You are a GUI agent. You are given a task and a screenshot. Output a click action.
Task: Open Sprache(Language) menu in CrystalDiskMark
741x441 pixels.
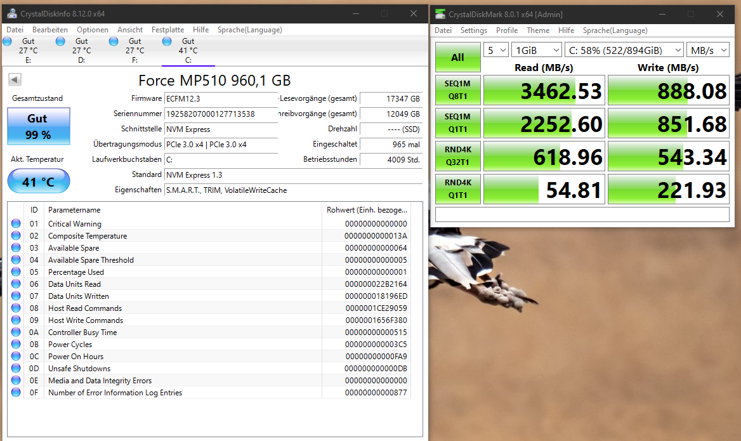[x=615, y=30]
